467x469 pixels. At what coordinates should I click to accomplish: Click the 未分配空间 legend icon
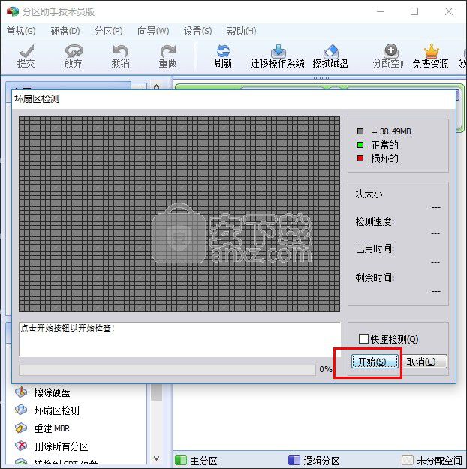pyautogui.click(x=407, y=461)
